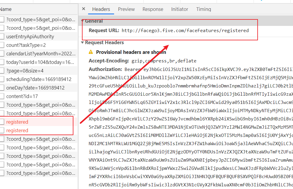Image resolution: width=293 pixels, height=189 pixels.
Task: Switch to the Preview tab
Action: [126, 9]
